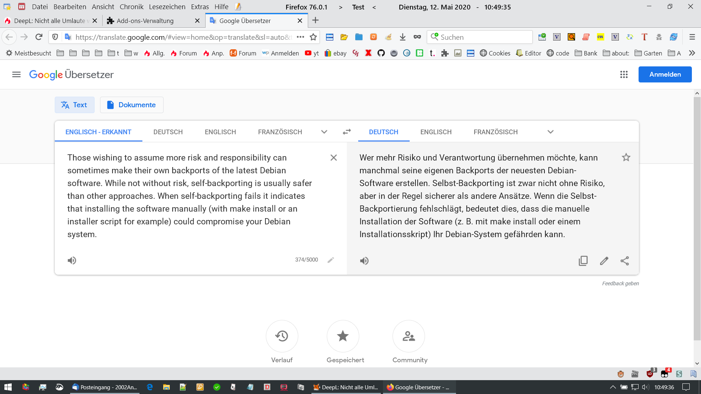The image size is (701, 394).
Task: Open the Lesezeichen menu
Action: tap(167, 7)
